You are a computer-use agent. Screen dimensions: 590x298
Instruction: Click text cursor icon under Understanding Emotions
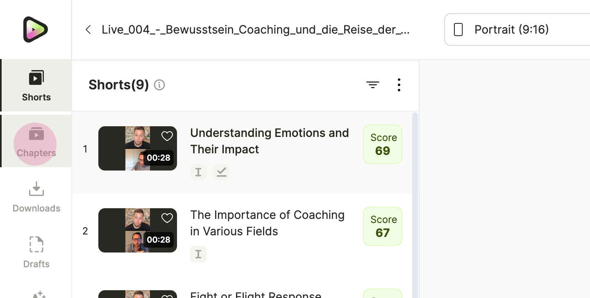click(198, 172)
